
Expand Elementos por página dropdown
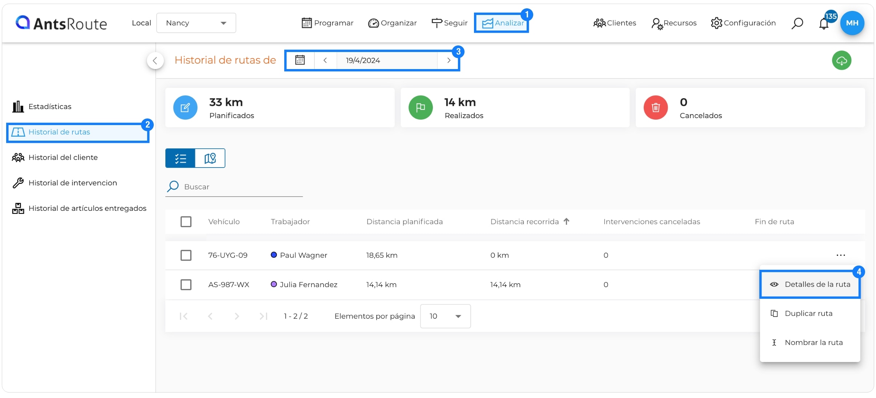(445, 316)
